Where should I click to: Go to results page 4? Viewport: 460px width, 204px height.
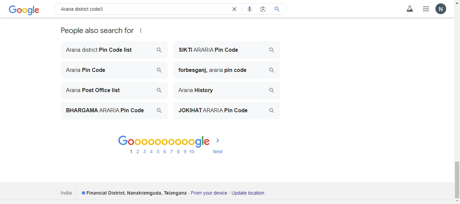[151, 152]
